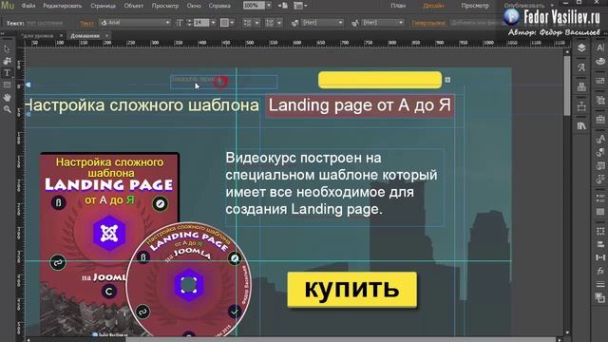
Task: Click the vertical canvas scrollbar
Action: 567,85
